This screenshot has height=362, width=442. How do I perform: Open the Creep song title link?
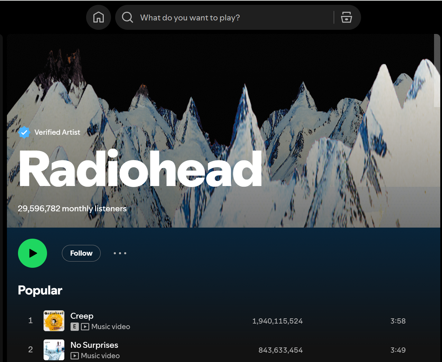click(82, 316)
